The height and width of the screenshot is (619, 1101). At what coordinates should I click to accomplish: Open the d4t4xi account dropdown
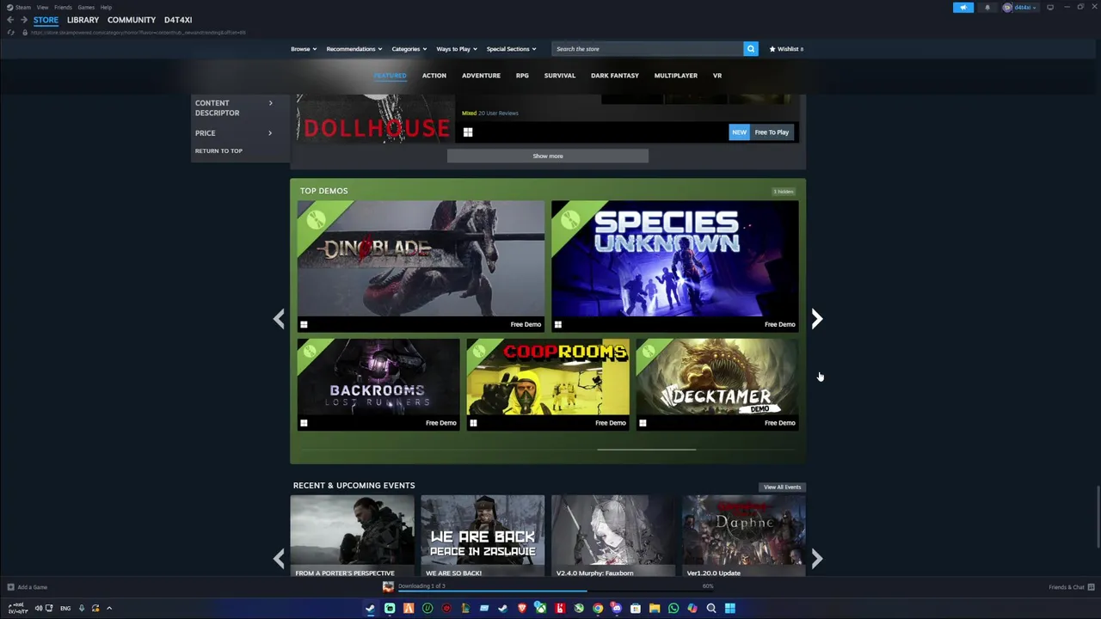1020,8
